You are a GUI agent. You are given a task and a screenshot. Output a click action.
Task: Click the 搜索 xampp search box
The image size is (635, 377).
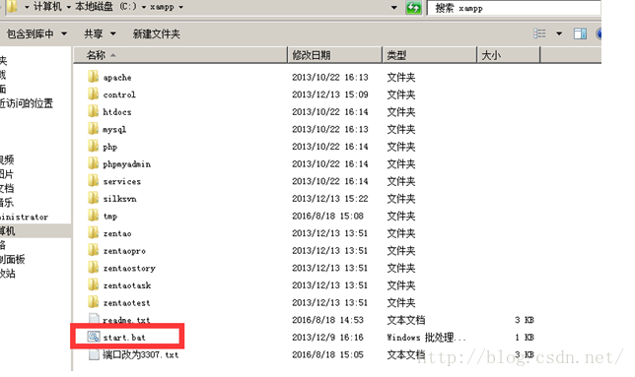click(514, 8)
